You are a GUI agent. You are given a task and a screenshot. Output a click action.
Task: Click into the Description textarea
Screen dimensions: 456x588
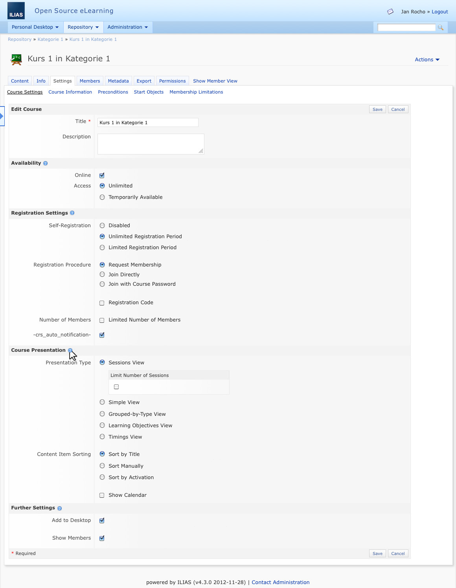(151, 144)
